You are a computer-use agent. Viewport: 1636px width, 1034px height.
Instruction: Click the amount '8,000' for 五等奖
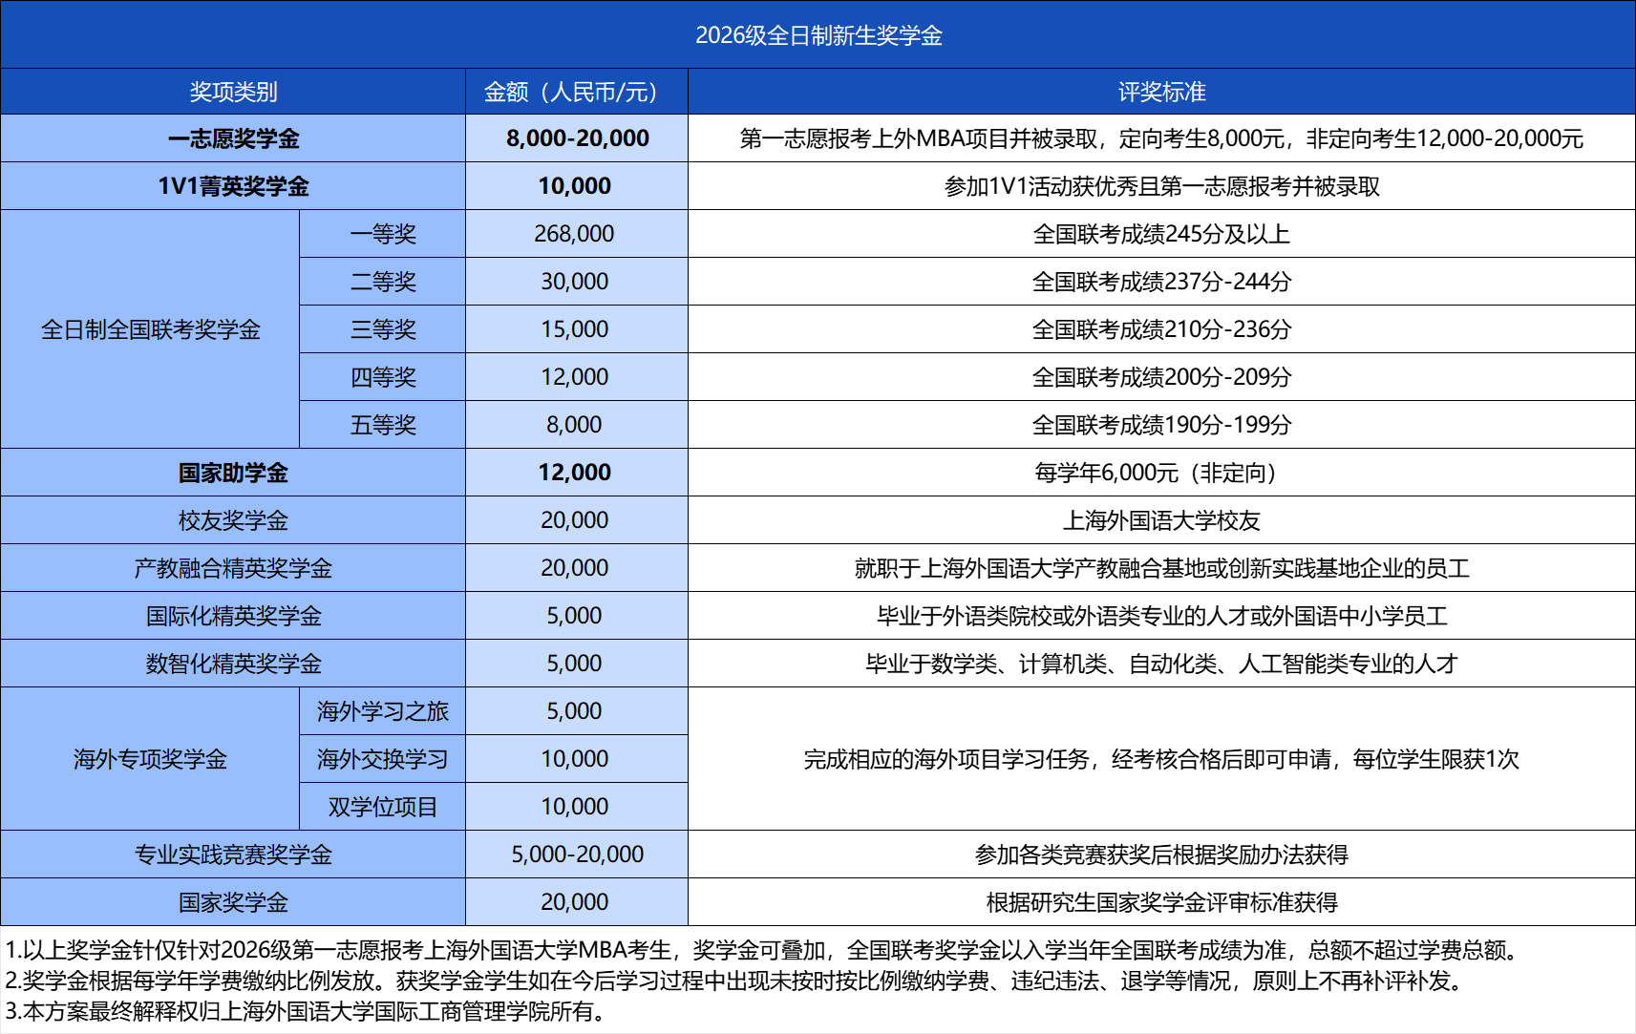pyautogui.click(x=574, y=425)
